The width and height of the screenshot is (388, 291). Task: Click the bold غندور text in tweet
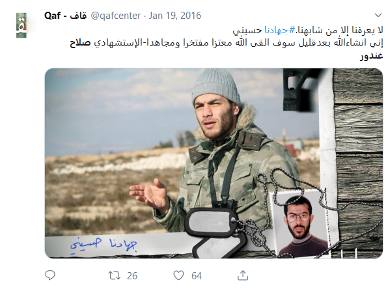(371, 56)
